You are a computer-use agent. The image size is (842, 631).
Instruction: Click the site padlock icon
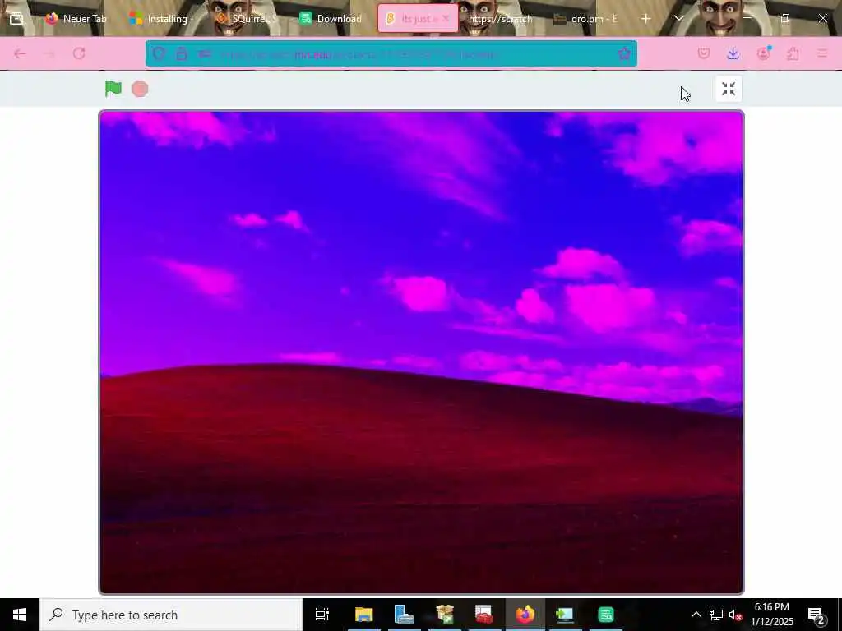click(x=182, y=53)
